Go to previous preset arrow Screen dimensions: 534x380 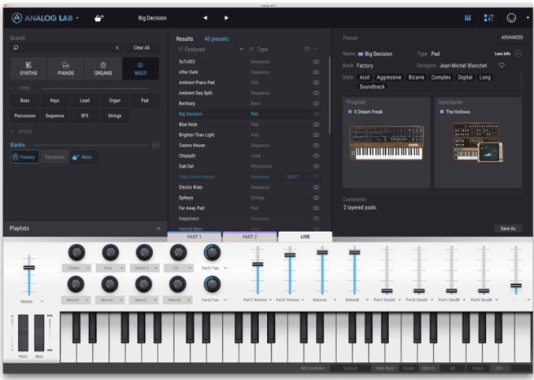[x=205, y=18]
